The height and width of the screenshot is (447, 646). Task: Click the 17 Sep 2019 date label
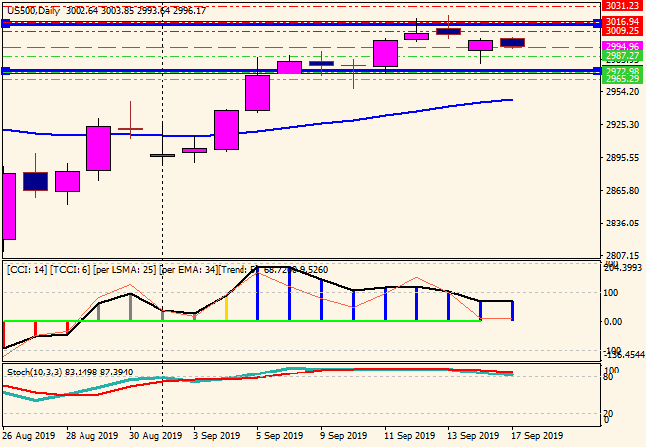pyautogui.click(x=537, y=435)
